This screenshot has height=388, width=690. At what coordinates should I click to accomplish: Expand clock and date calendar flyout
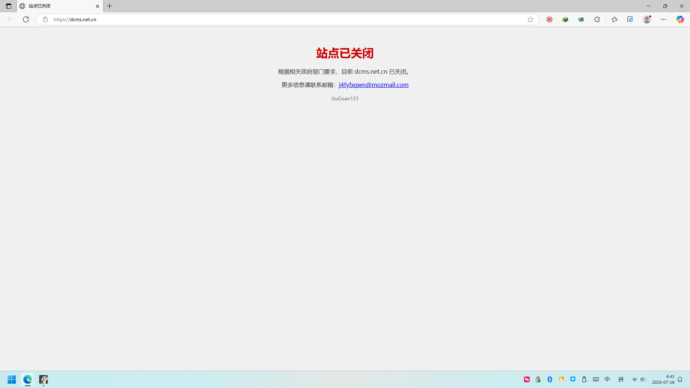point(663,379)
